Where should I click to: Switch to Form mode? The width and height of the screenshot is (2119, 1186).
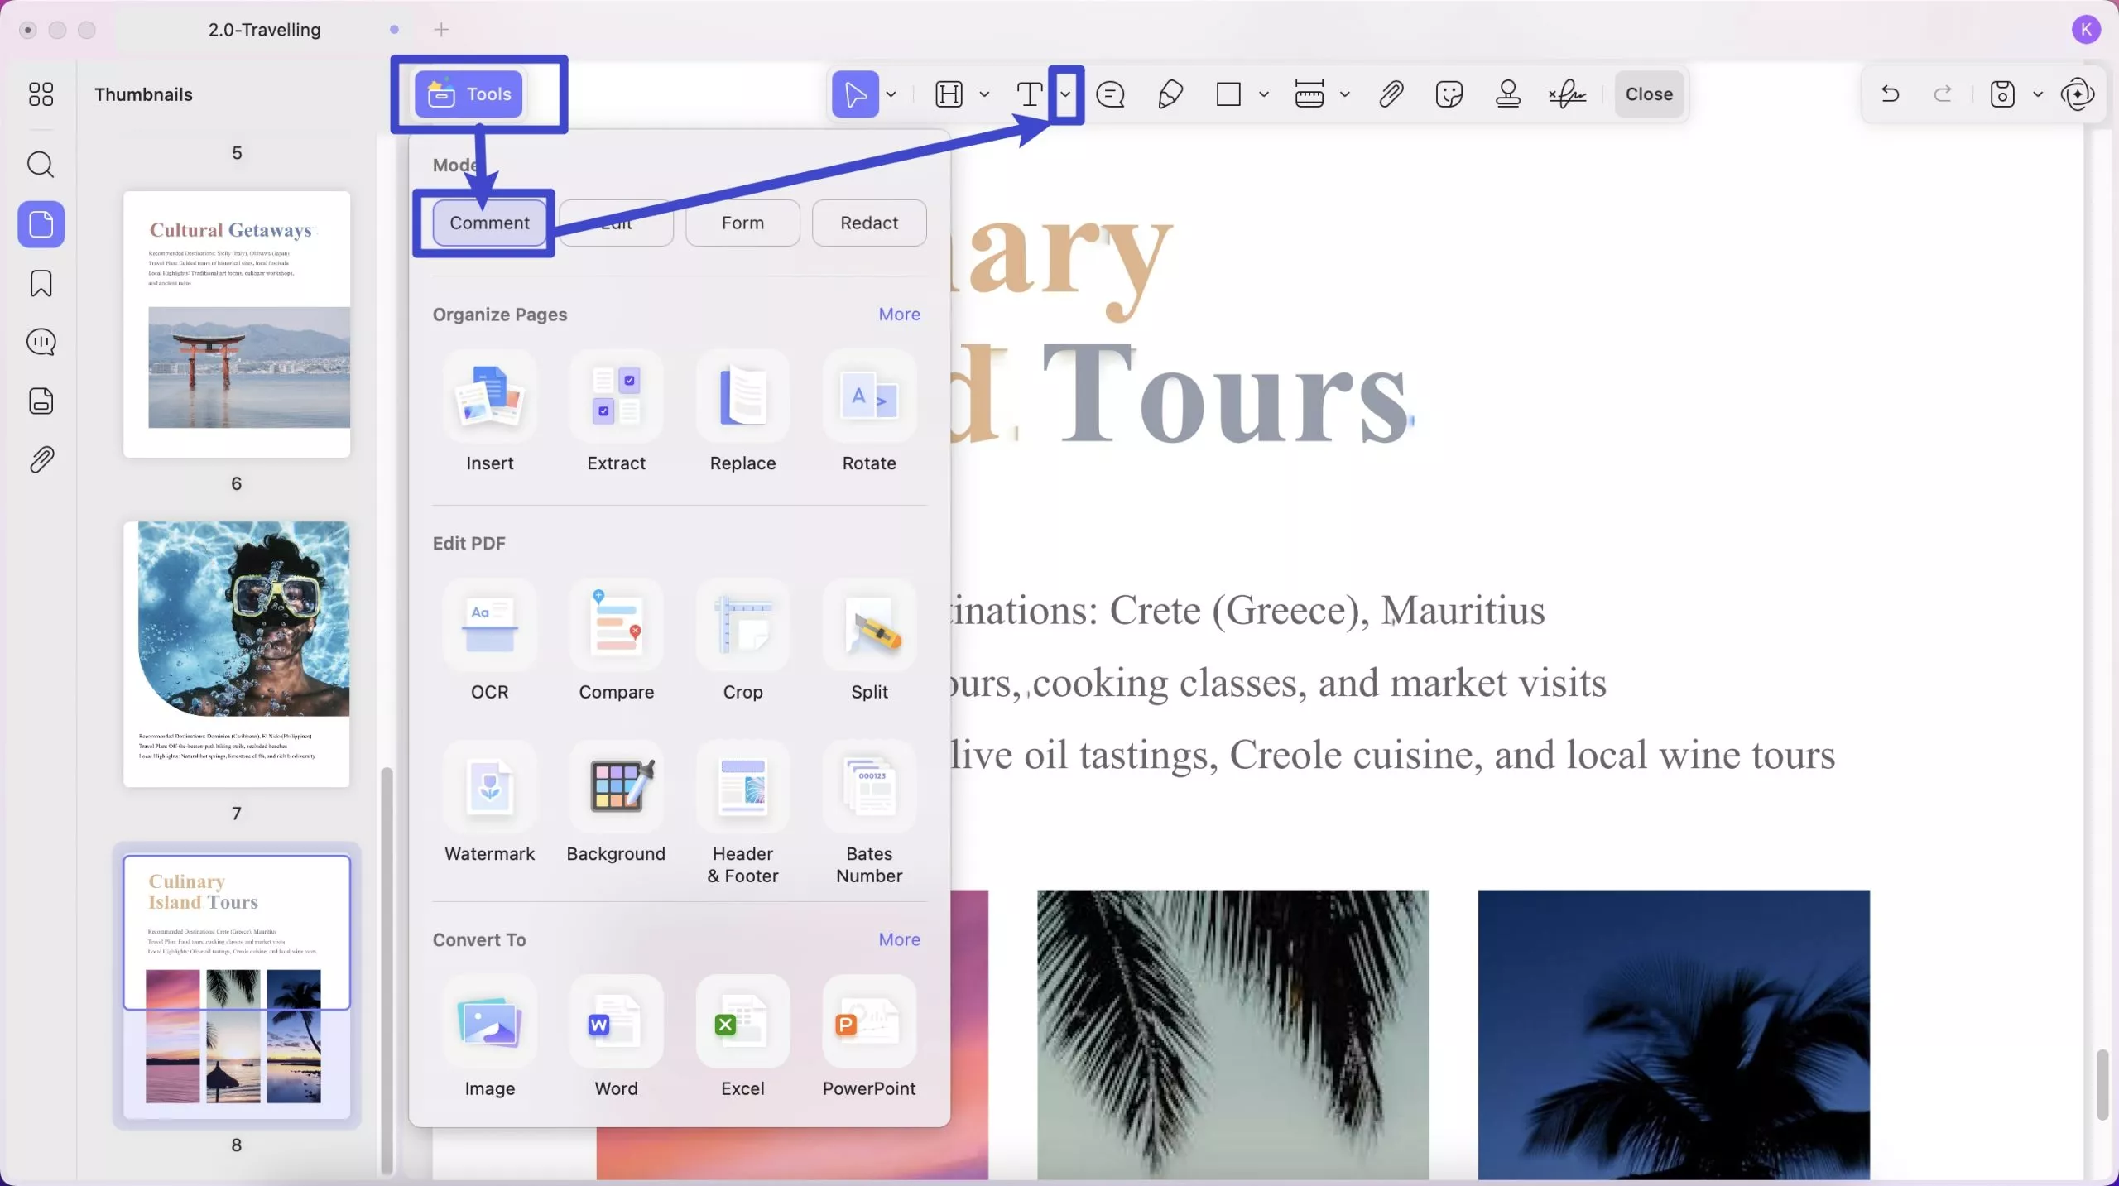point(742,223)
